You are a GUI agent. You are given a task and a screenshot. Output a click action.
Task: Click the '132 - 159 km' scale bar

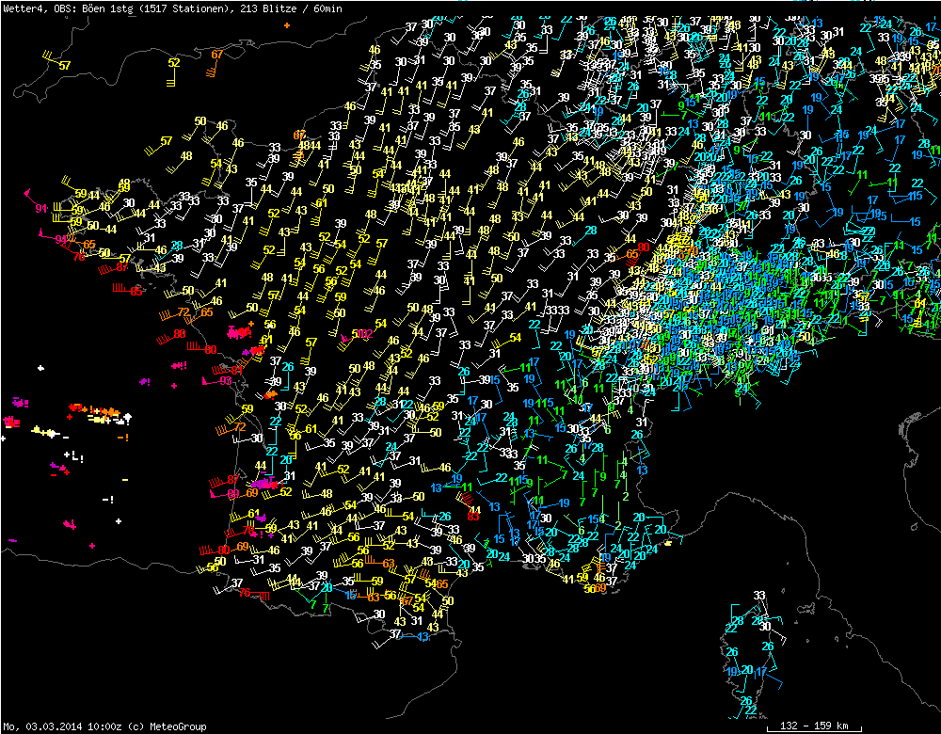coord(815,726)
